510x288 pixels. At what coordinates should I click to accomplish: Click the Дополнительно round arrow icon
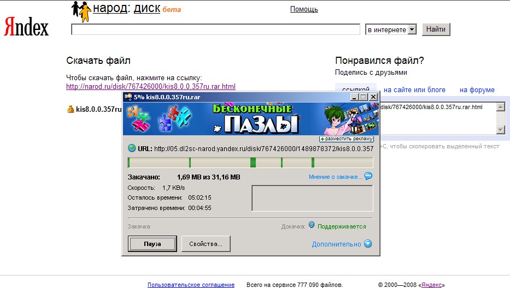point(368,243)
